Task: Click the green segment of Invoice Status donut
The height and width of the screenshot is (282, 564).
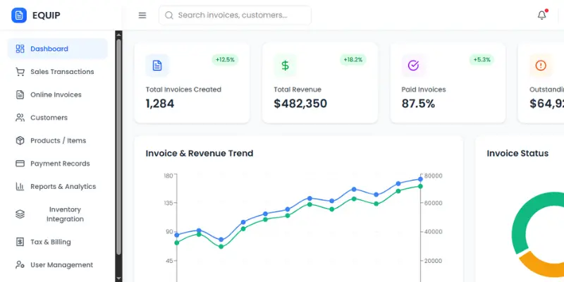Action: coord(522,219)
